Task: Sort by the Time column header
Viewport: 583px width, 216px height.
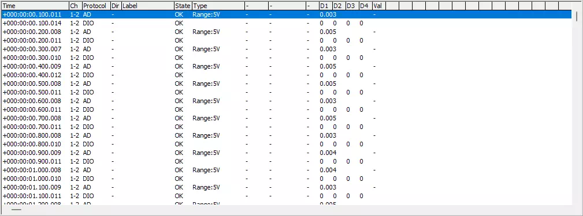Action: (35, 6)
